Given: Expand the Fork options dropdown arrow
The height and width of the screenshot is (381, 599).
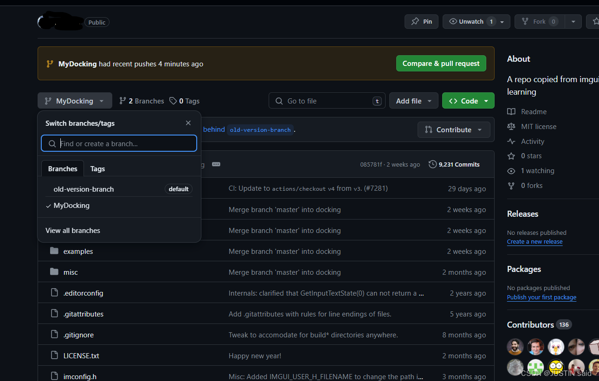Looking at the screenshot, I should pyautogui.click(x=573, y=22).
